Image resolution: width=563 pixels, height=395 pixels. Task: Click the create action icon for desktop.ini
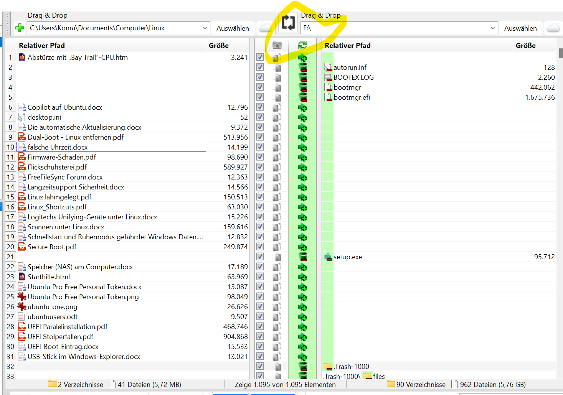pos(302,117)
